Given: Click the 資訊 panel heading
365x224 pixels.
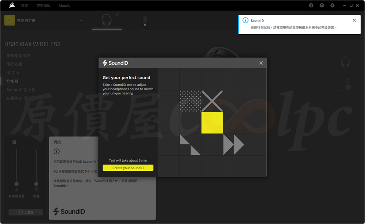Looking at the screenshot, I should [x=57, y=142].
